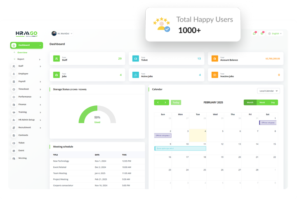Click the green Total Staff card icon
Viewport: 297px width, 199px height.
pos(57,59)
